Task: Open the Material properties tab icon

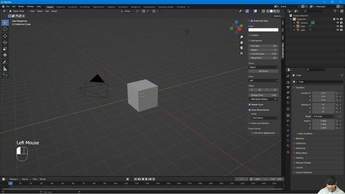Action: tap(288, 145)
